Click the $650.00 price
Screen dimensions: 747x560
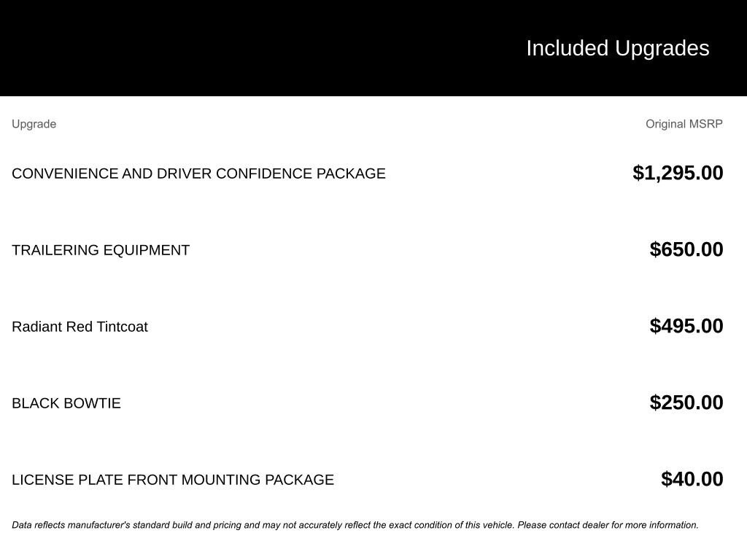[686, 249]
